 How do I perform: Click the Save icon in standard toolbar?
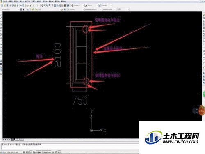7,5
